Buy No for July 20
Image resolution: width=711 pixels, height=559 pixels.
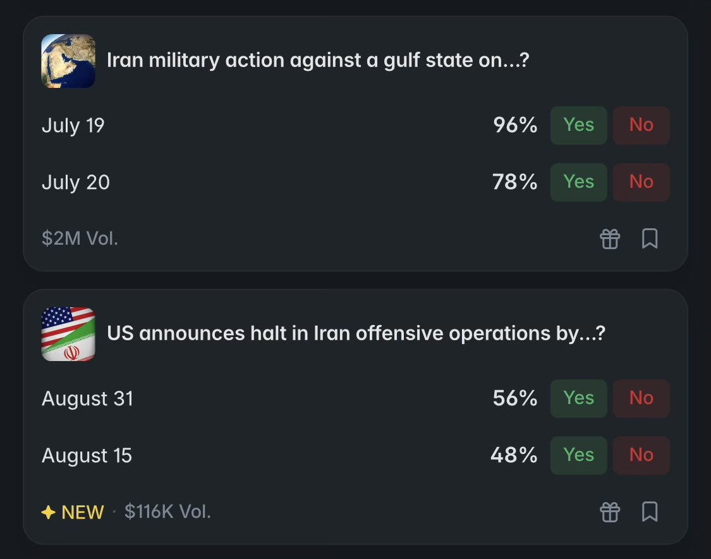[641, 182]
